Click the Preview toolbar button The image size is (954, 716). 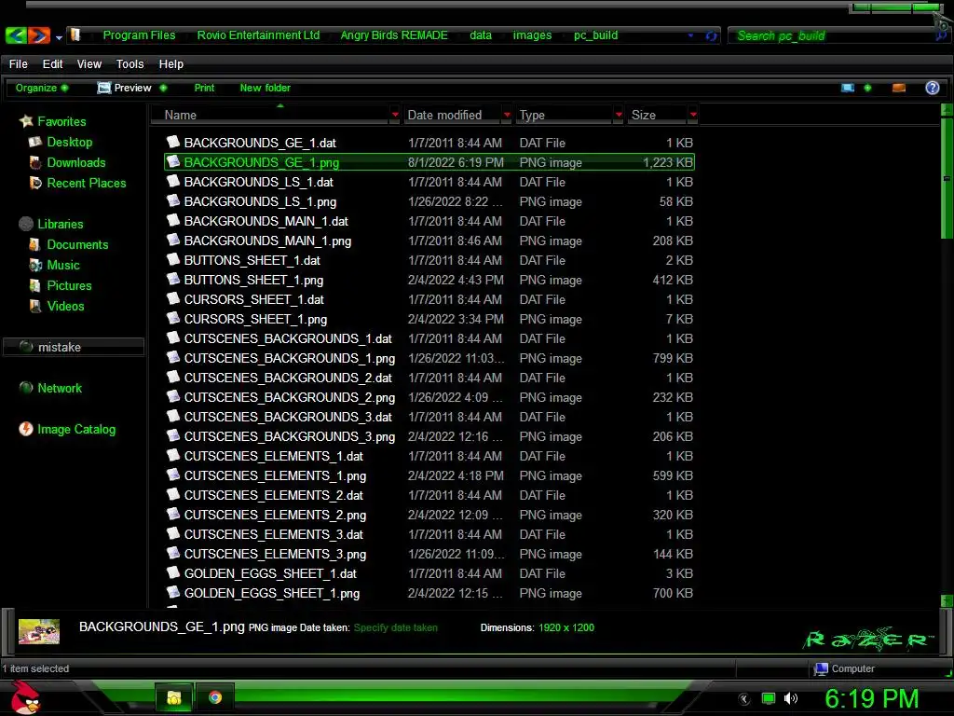(x=125, y=88)
